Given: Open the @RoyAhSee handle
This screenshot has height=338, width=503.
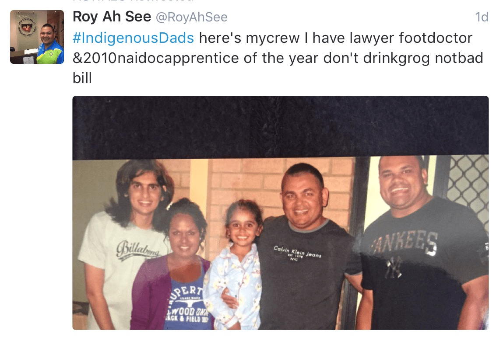Looking at the screenshot, I should click(191, 17).
